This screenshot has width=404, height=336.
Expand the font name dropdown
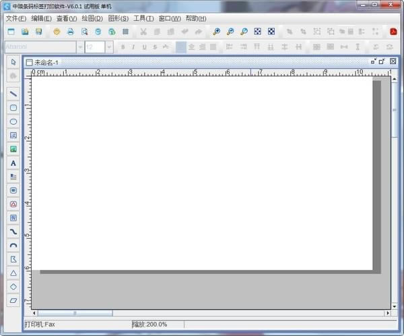[x=80, y=47]
